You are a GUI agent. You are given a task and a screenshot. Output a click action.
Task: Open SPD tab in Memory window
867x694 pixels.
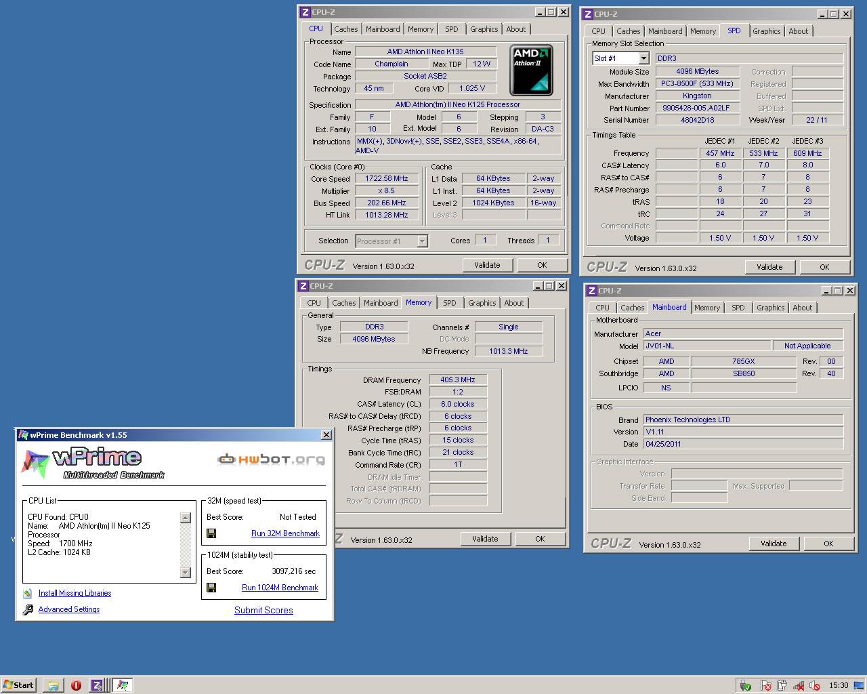click(x=450, y=303)
